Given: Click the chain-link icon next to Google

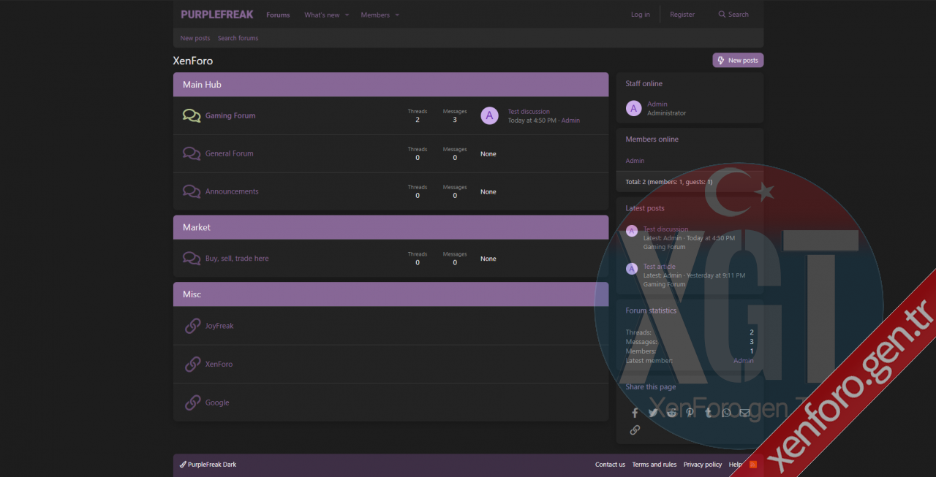Looking at the screenshot, I should click(192, 402).
